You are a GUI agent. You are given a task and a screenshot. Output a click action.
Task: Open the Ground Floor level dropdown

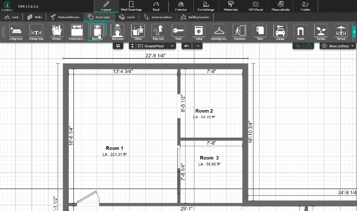pyautogui.click(x=153, y=46)
